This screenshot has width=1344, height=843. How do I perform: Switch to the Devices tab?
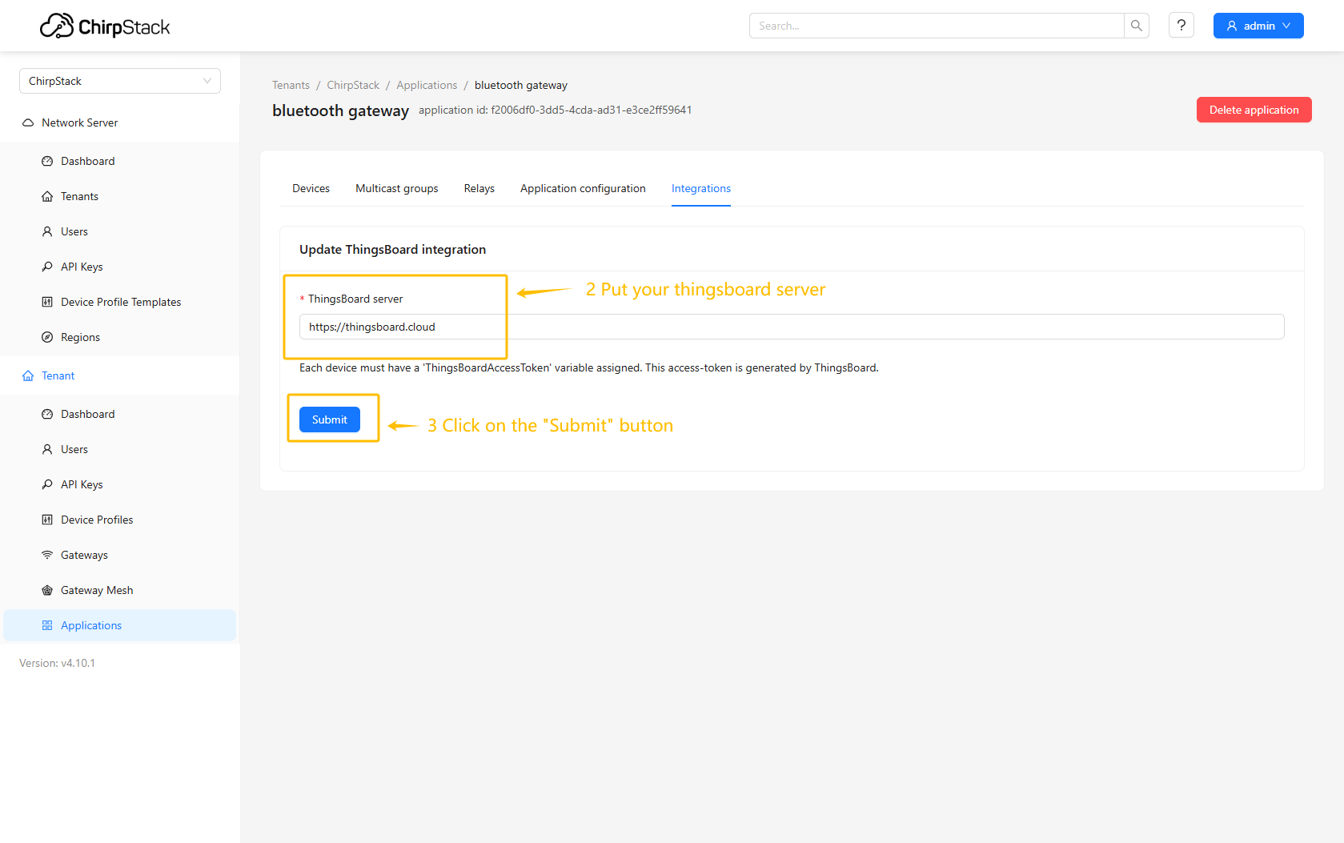point(311,188)
